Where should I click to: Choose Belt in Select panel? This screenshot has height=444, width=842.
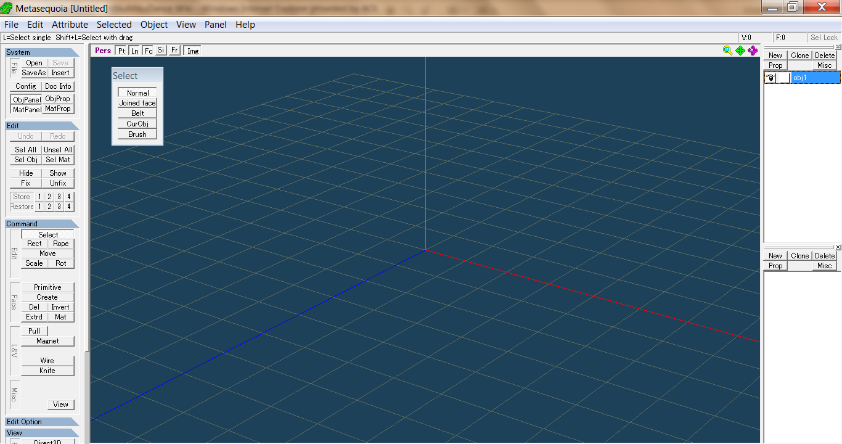137,113
